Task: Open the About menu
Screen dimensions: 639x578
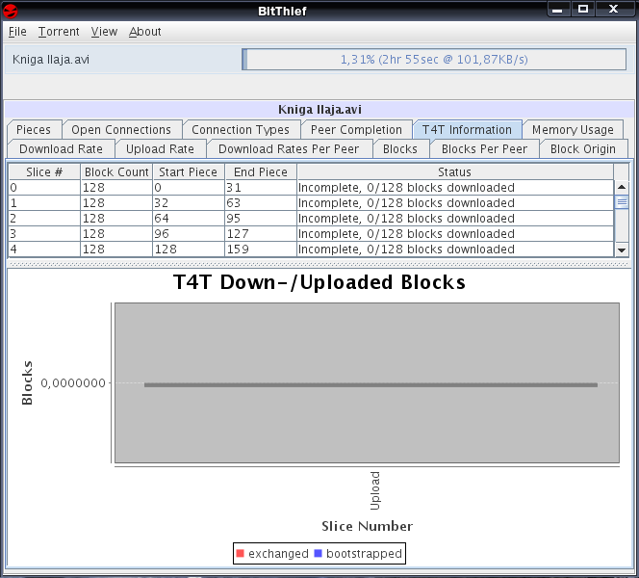Action: pyautogui.click(x=145, y=32)
